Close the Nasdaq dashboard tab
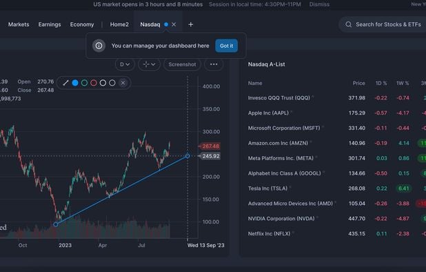This screenshot has height=272, width=426. 174,24
